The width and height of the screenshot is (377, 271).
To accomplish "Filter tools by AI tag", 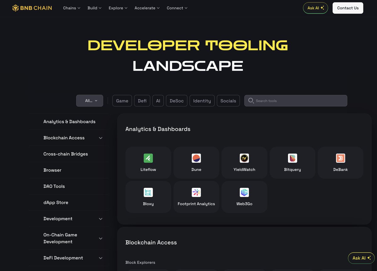I will point(158,101).
